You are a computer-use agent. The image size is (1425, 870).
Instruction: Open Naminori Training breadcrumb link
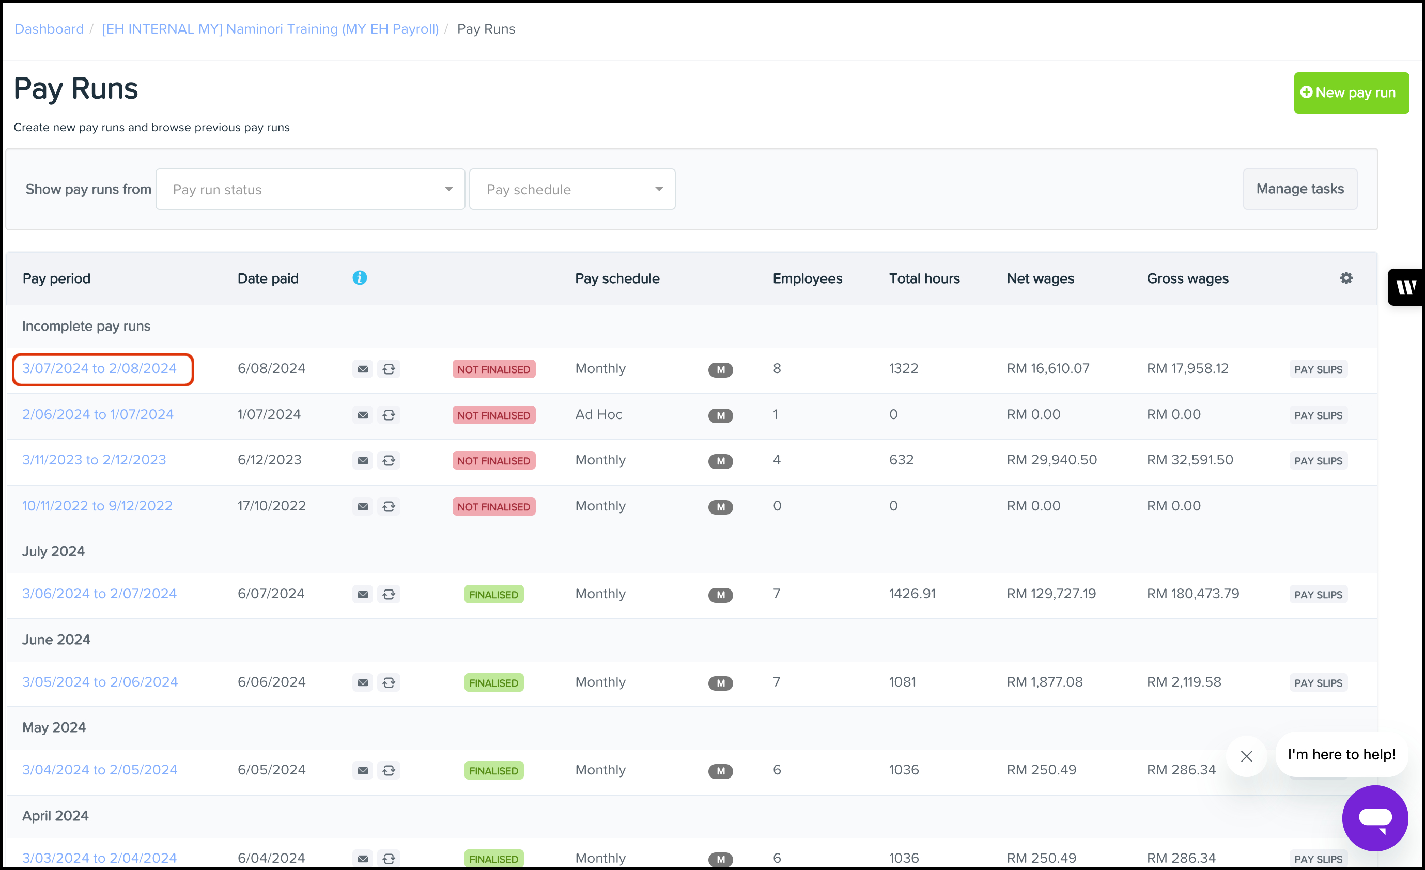pos(270,29)
